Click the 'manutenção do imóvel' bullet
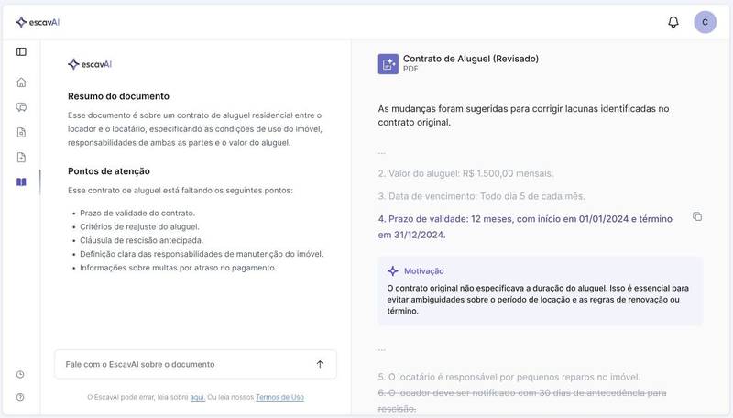Viewport: 733px width, 418px height. pyautogui.click(x=202, y=254)
